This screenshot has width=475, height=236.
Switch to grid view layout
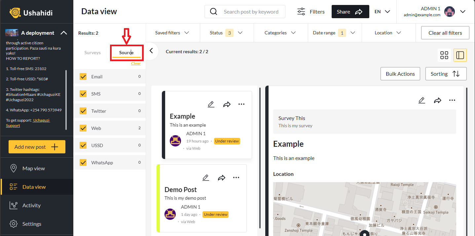pyautogui.click(x=444, y=55)
